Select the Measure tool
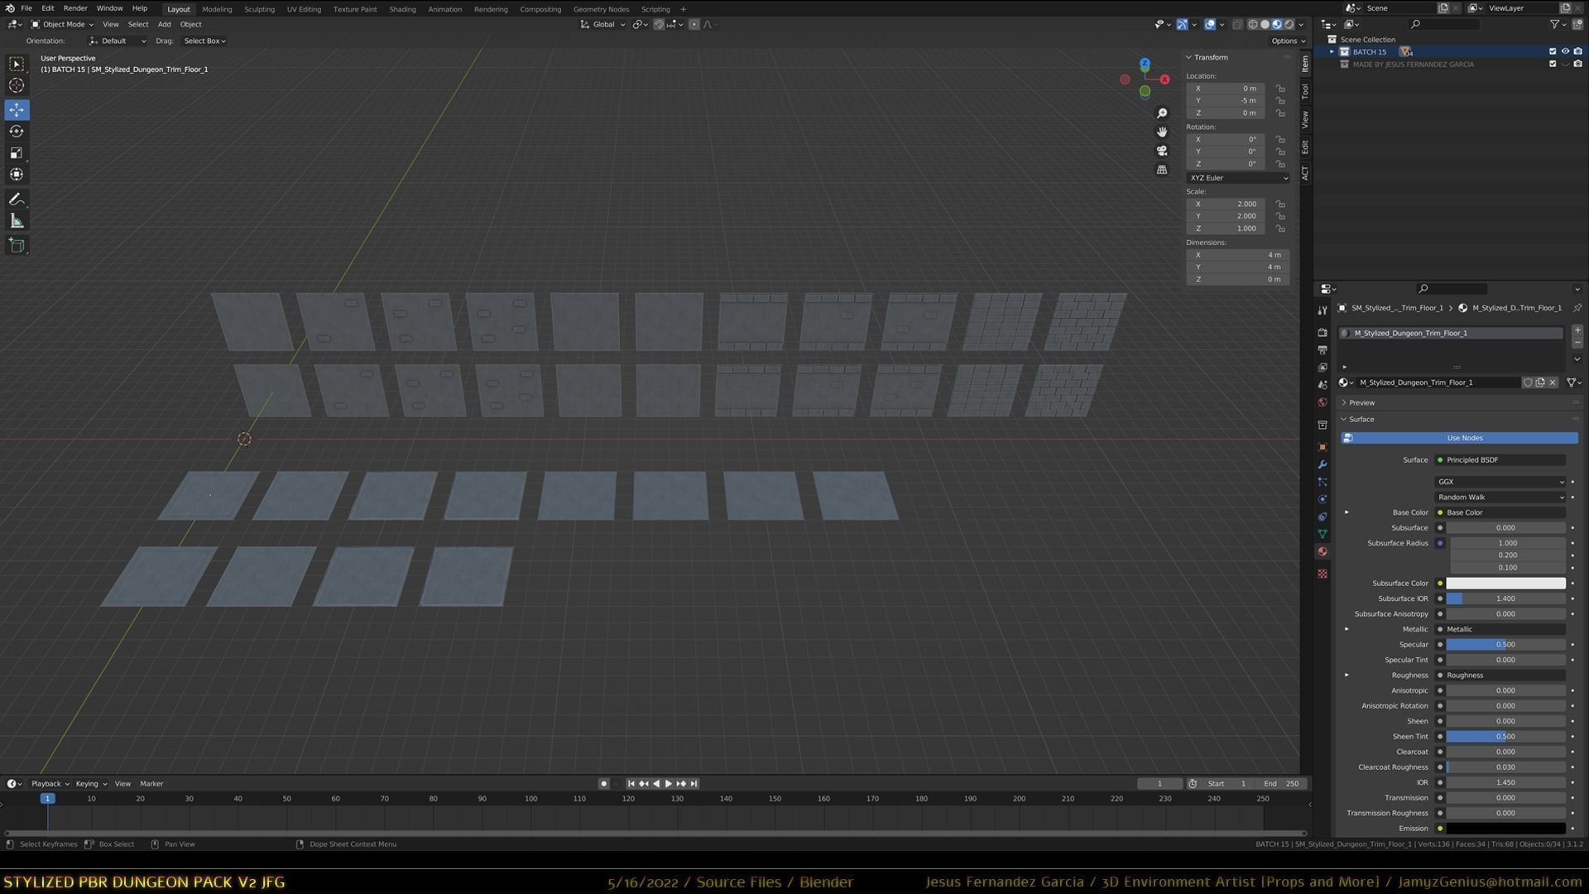Image resolution: width=1589 pixels, height=894 pixels. 17,221
